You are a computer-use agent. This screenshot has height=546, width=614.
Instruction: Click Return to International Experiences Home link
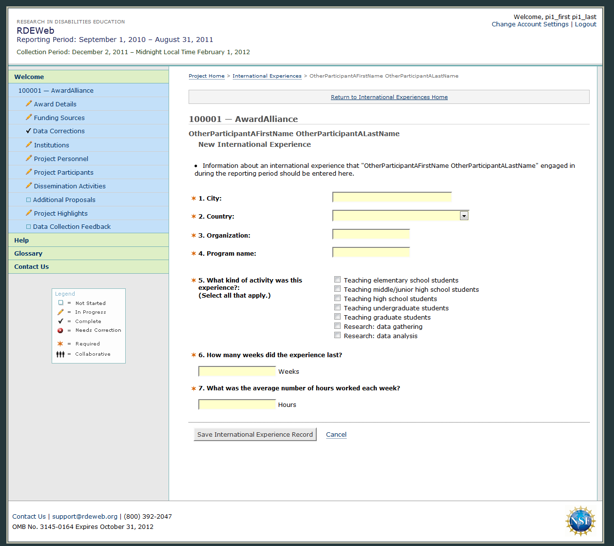tap(389, 97)
